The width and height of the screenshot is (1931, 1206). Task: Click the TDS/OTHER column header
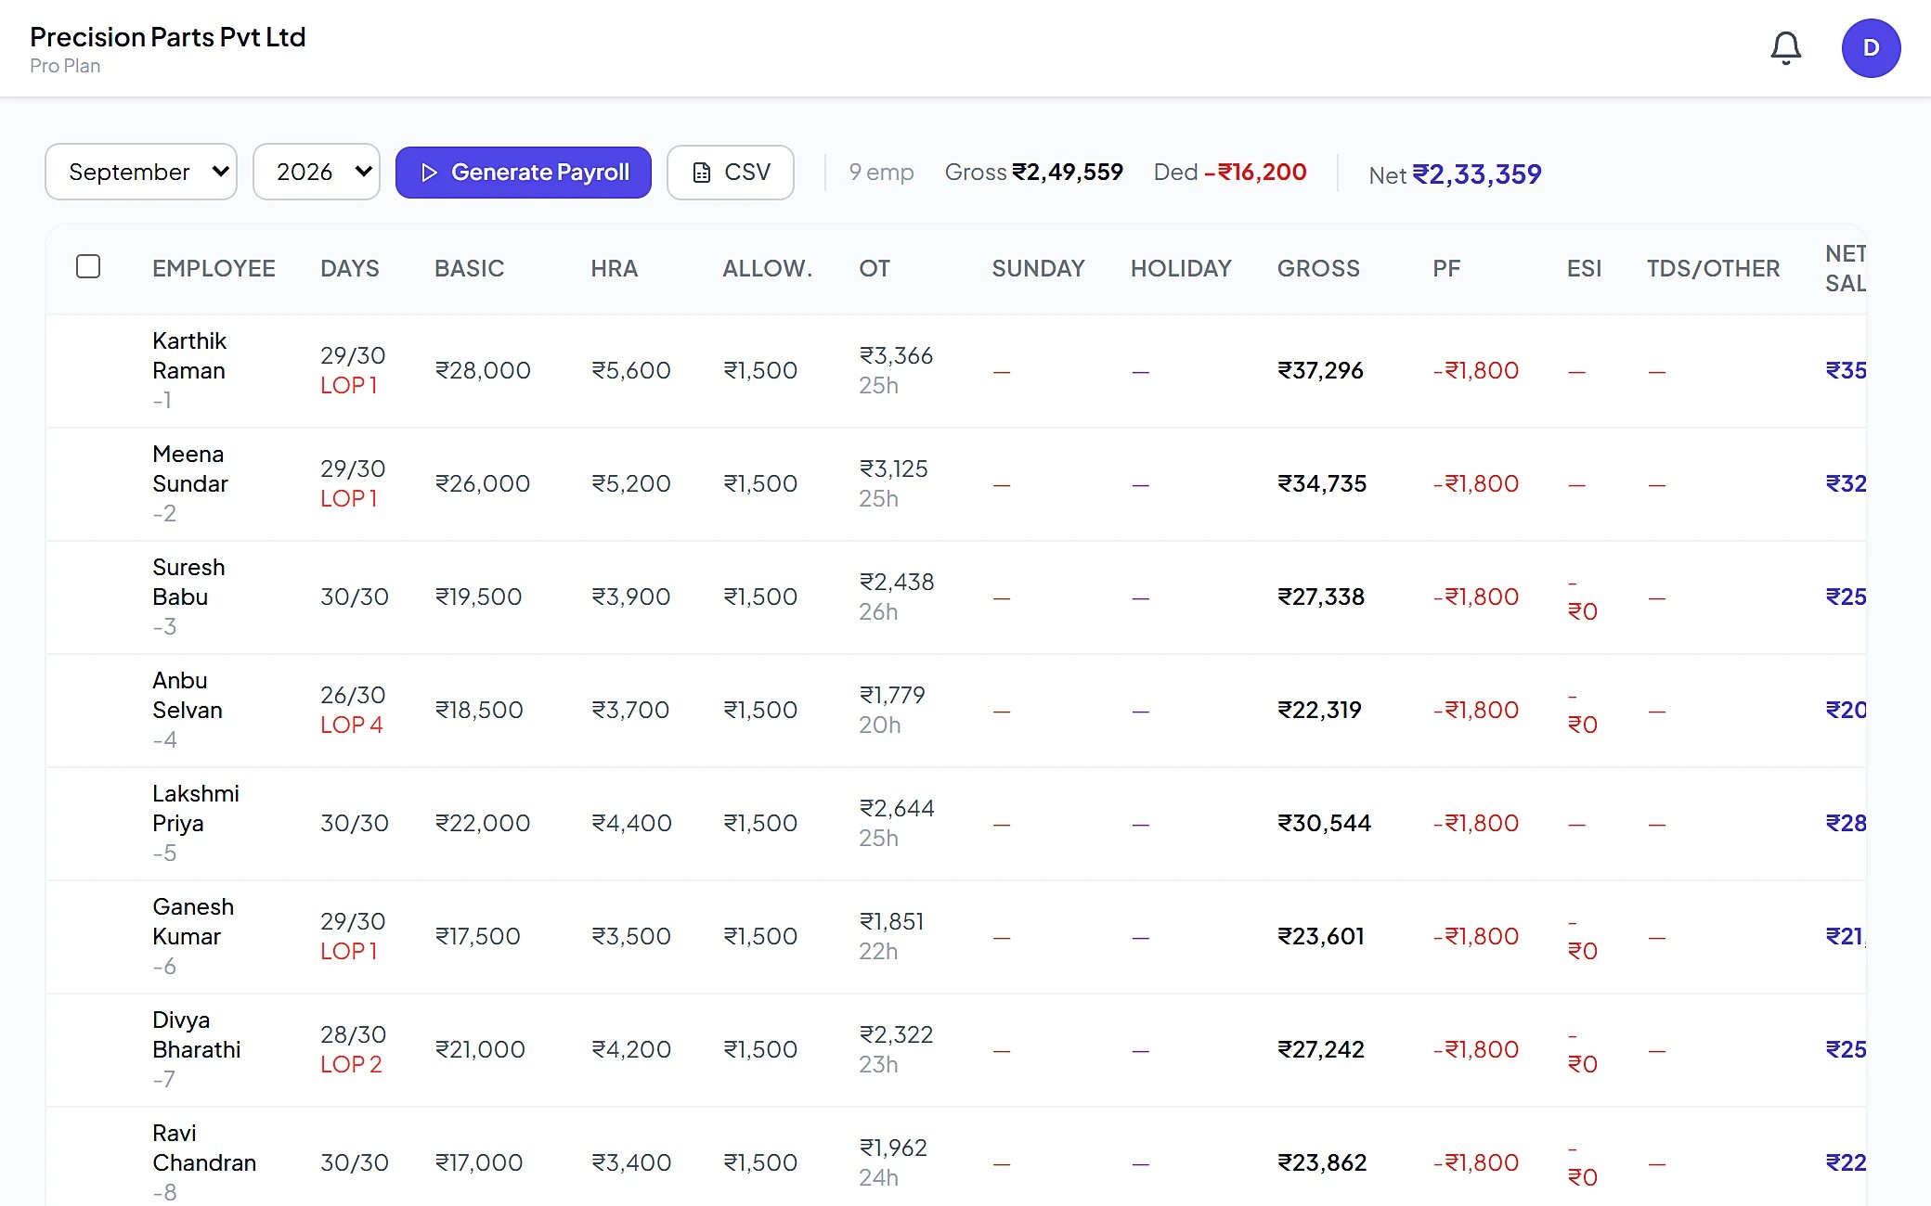1713,269
